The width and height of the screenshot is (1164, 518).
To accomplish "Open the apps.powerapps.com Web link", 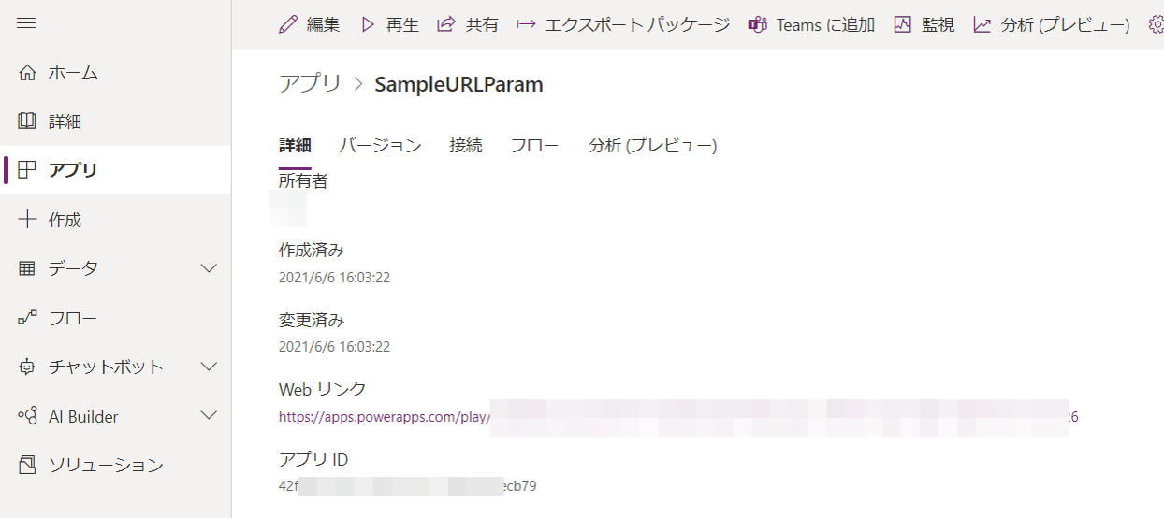I will click(678, 417).
